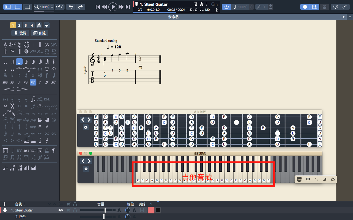Screen dimensions: 353x220
Task: Show the virtual drum kit panel
Action: coord(324,7)
